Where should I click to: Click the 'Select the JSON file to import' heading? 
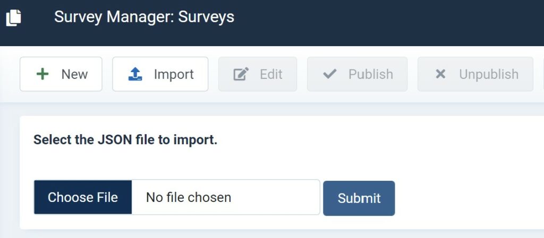click(125, 140)
